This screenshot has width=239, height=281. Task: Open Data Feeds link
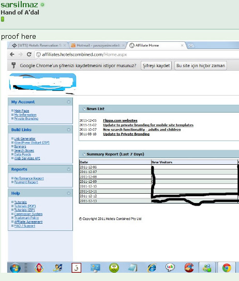click(x=23, y=154)
